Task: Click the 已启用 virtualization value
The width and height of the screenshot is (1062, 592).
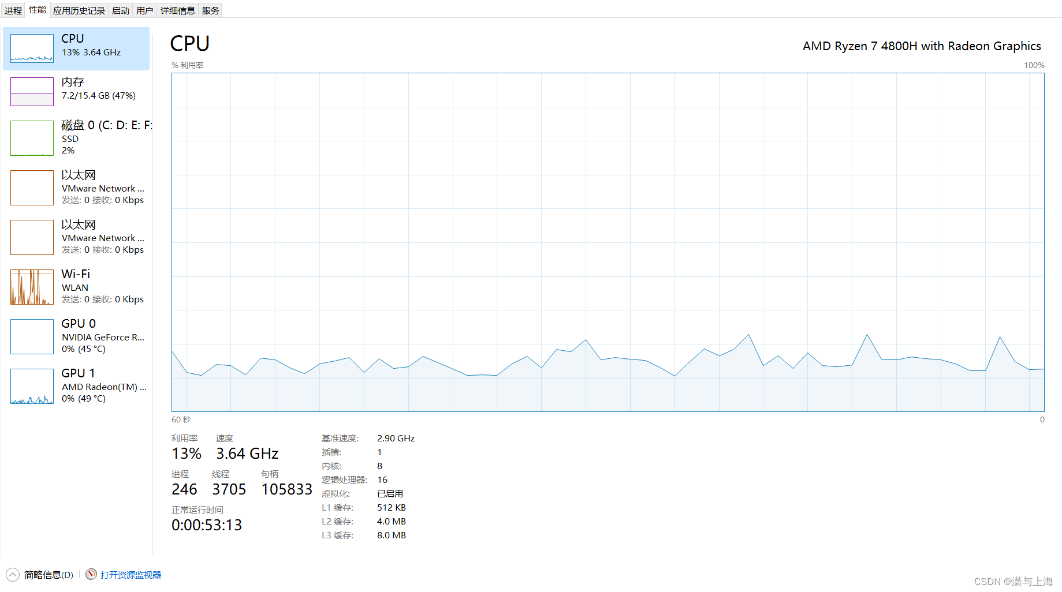Action: 390,494
